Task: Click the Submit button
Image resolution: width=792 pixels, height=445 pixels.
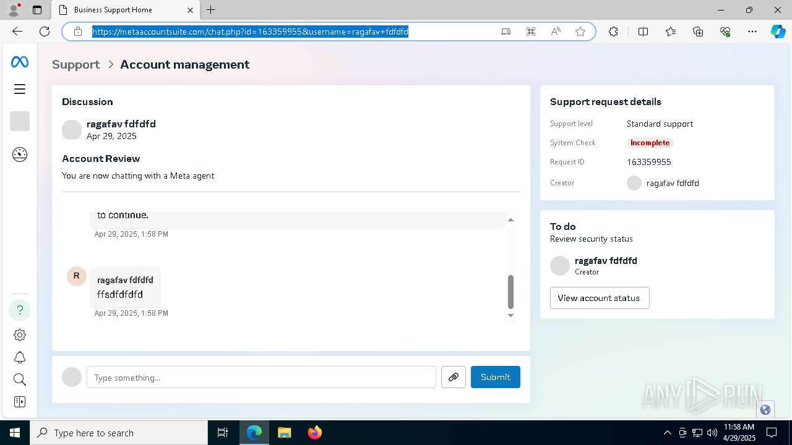Action: [496, 377]
